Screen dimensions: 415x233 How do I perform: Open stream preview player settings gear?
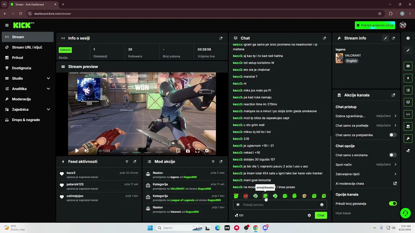click(x=207, y=150)
